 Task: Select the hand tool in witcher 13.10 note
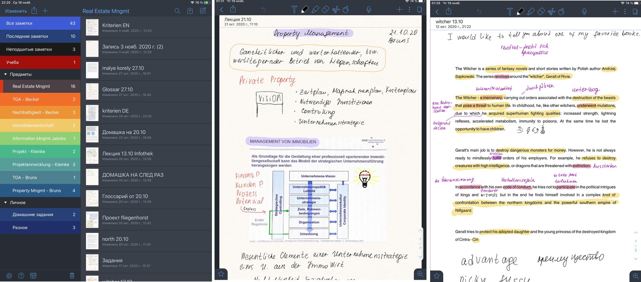point(562,12)
